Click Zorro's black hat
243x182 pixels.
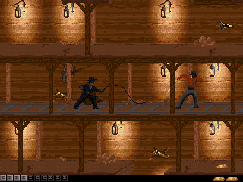pos(92,79)
